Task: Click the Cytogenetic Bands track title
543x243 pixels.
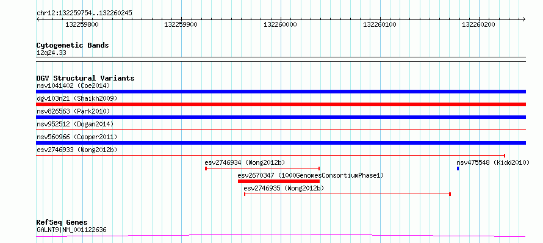Action: (x=73, y=45)
